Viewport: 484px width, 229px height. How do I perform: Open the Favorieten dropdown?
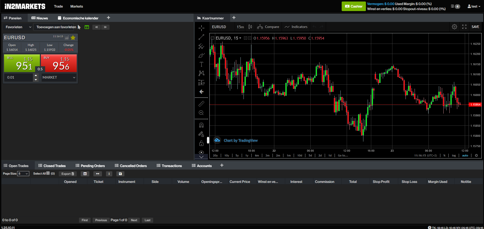[x=18, y=27]
